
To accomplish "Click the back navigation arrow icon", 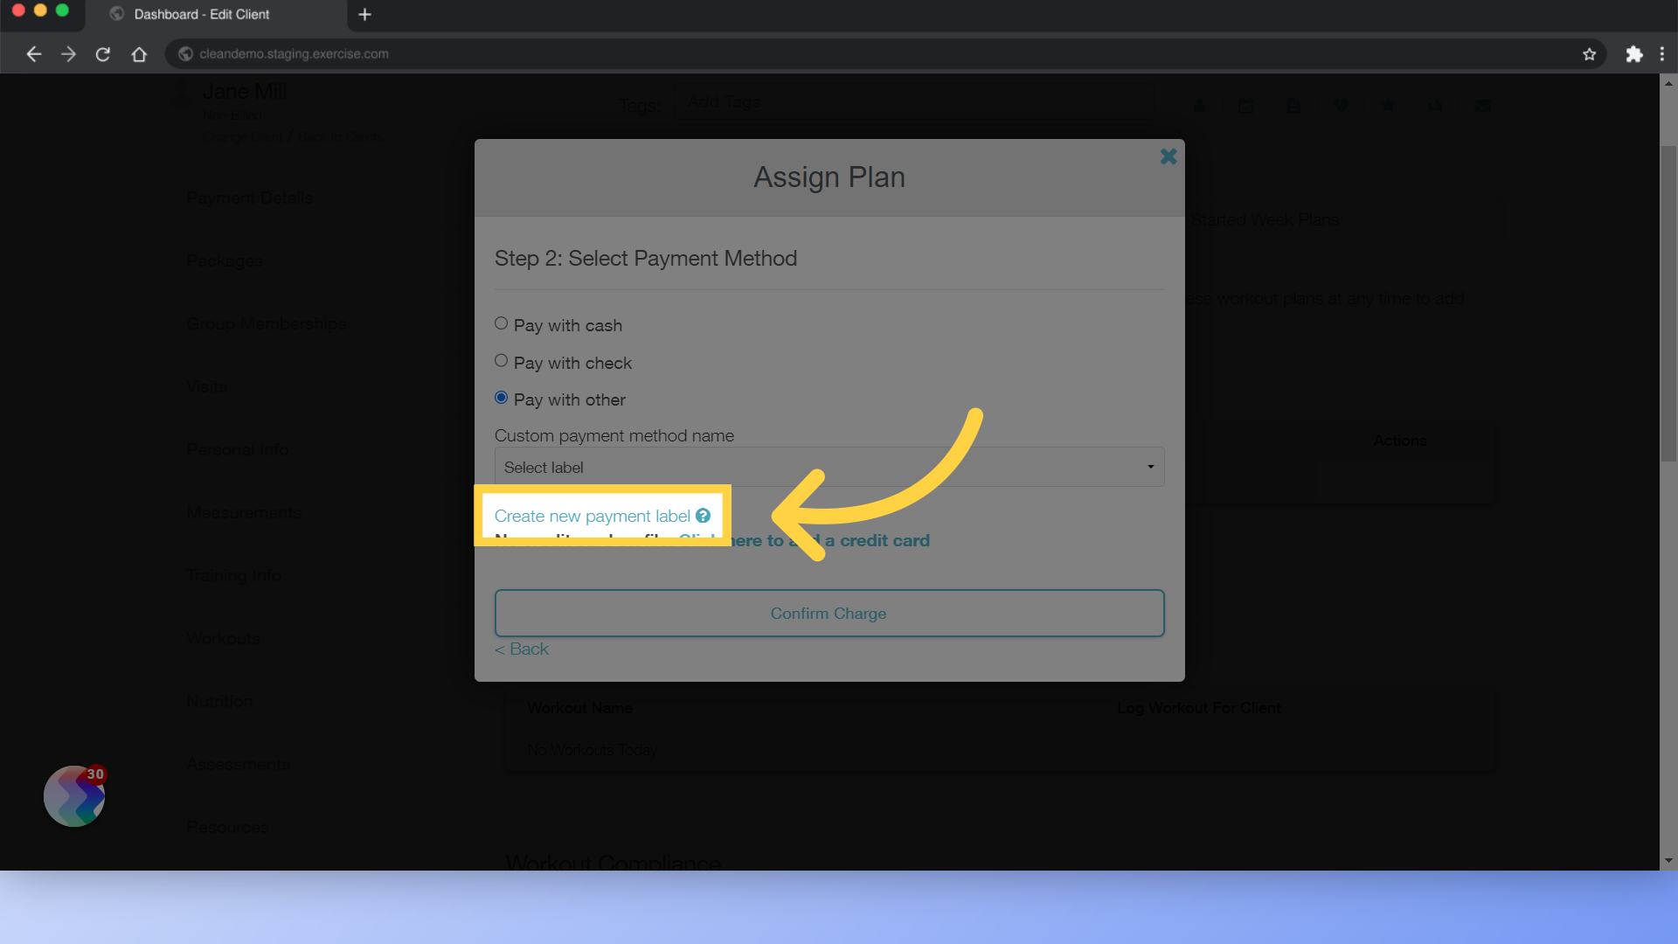I will coord(33,54).
